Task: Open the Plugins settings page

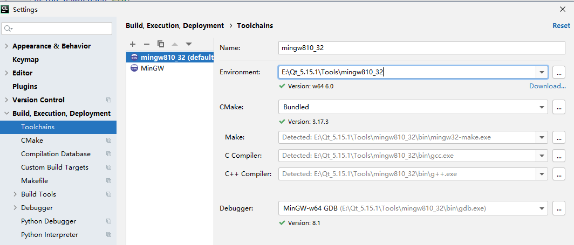Action: pyautogui.click(x=25, y=86)
